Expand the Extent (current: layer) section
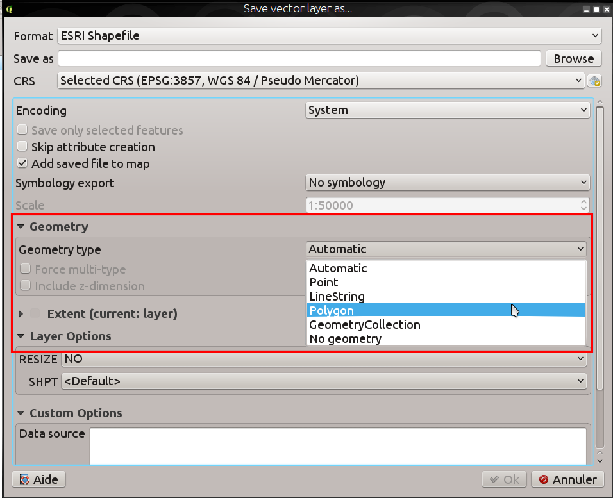 [x=21, y=313]
